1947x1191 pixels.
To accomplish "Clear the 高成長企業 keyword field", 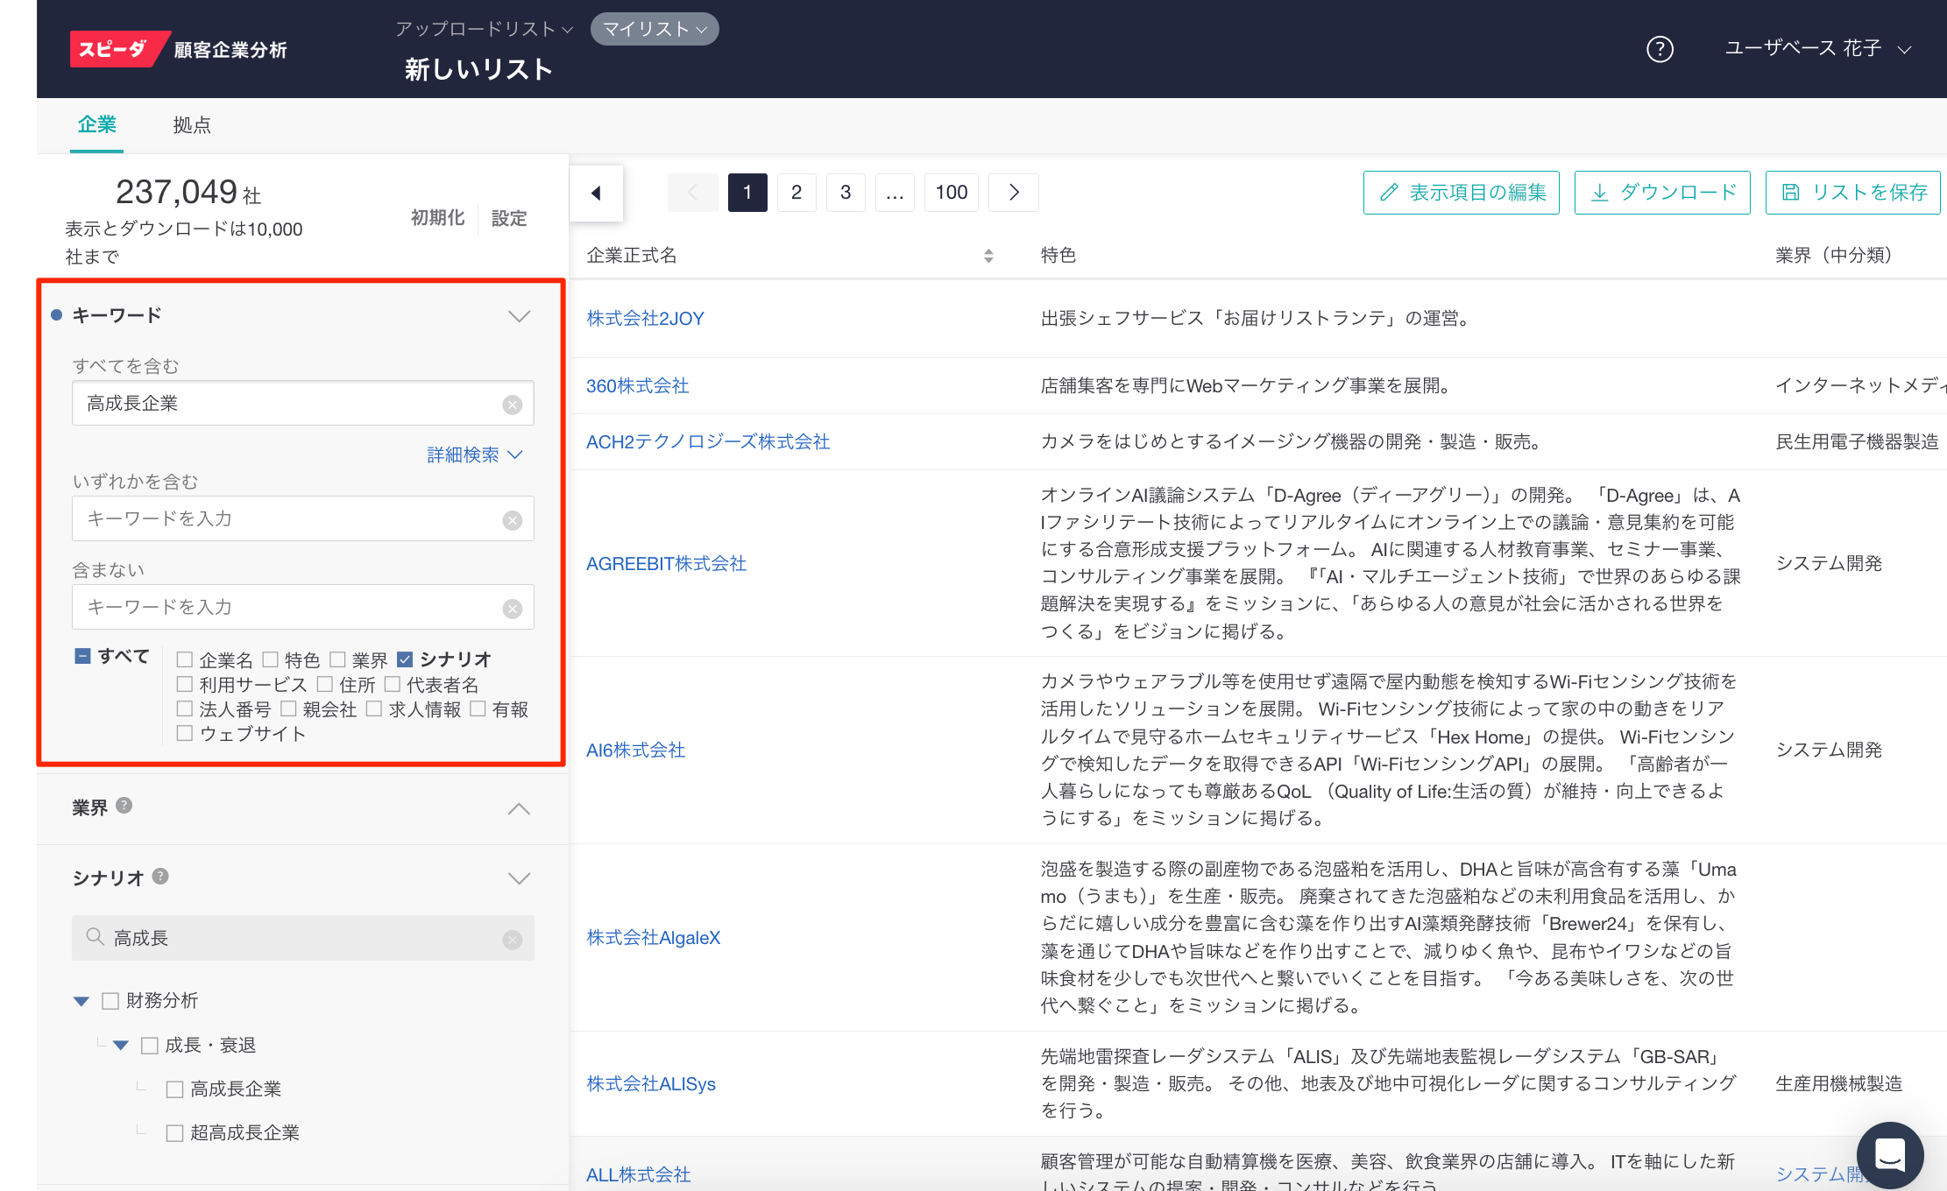I will pyautogui.click(x=513, y=405).
